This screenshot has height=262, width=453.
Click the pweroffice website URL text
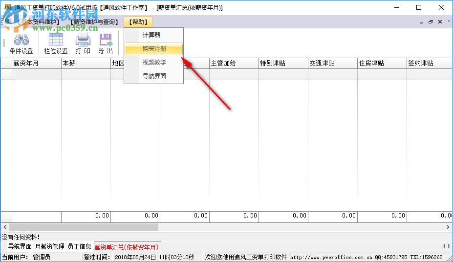click(331, 257)
